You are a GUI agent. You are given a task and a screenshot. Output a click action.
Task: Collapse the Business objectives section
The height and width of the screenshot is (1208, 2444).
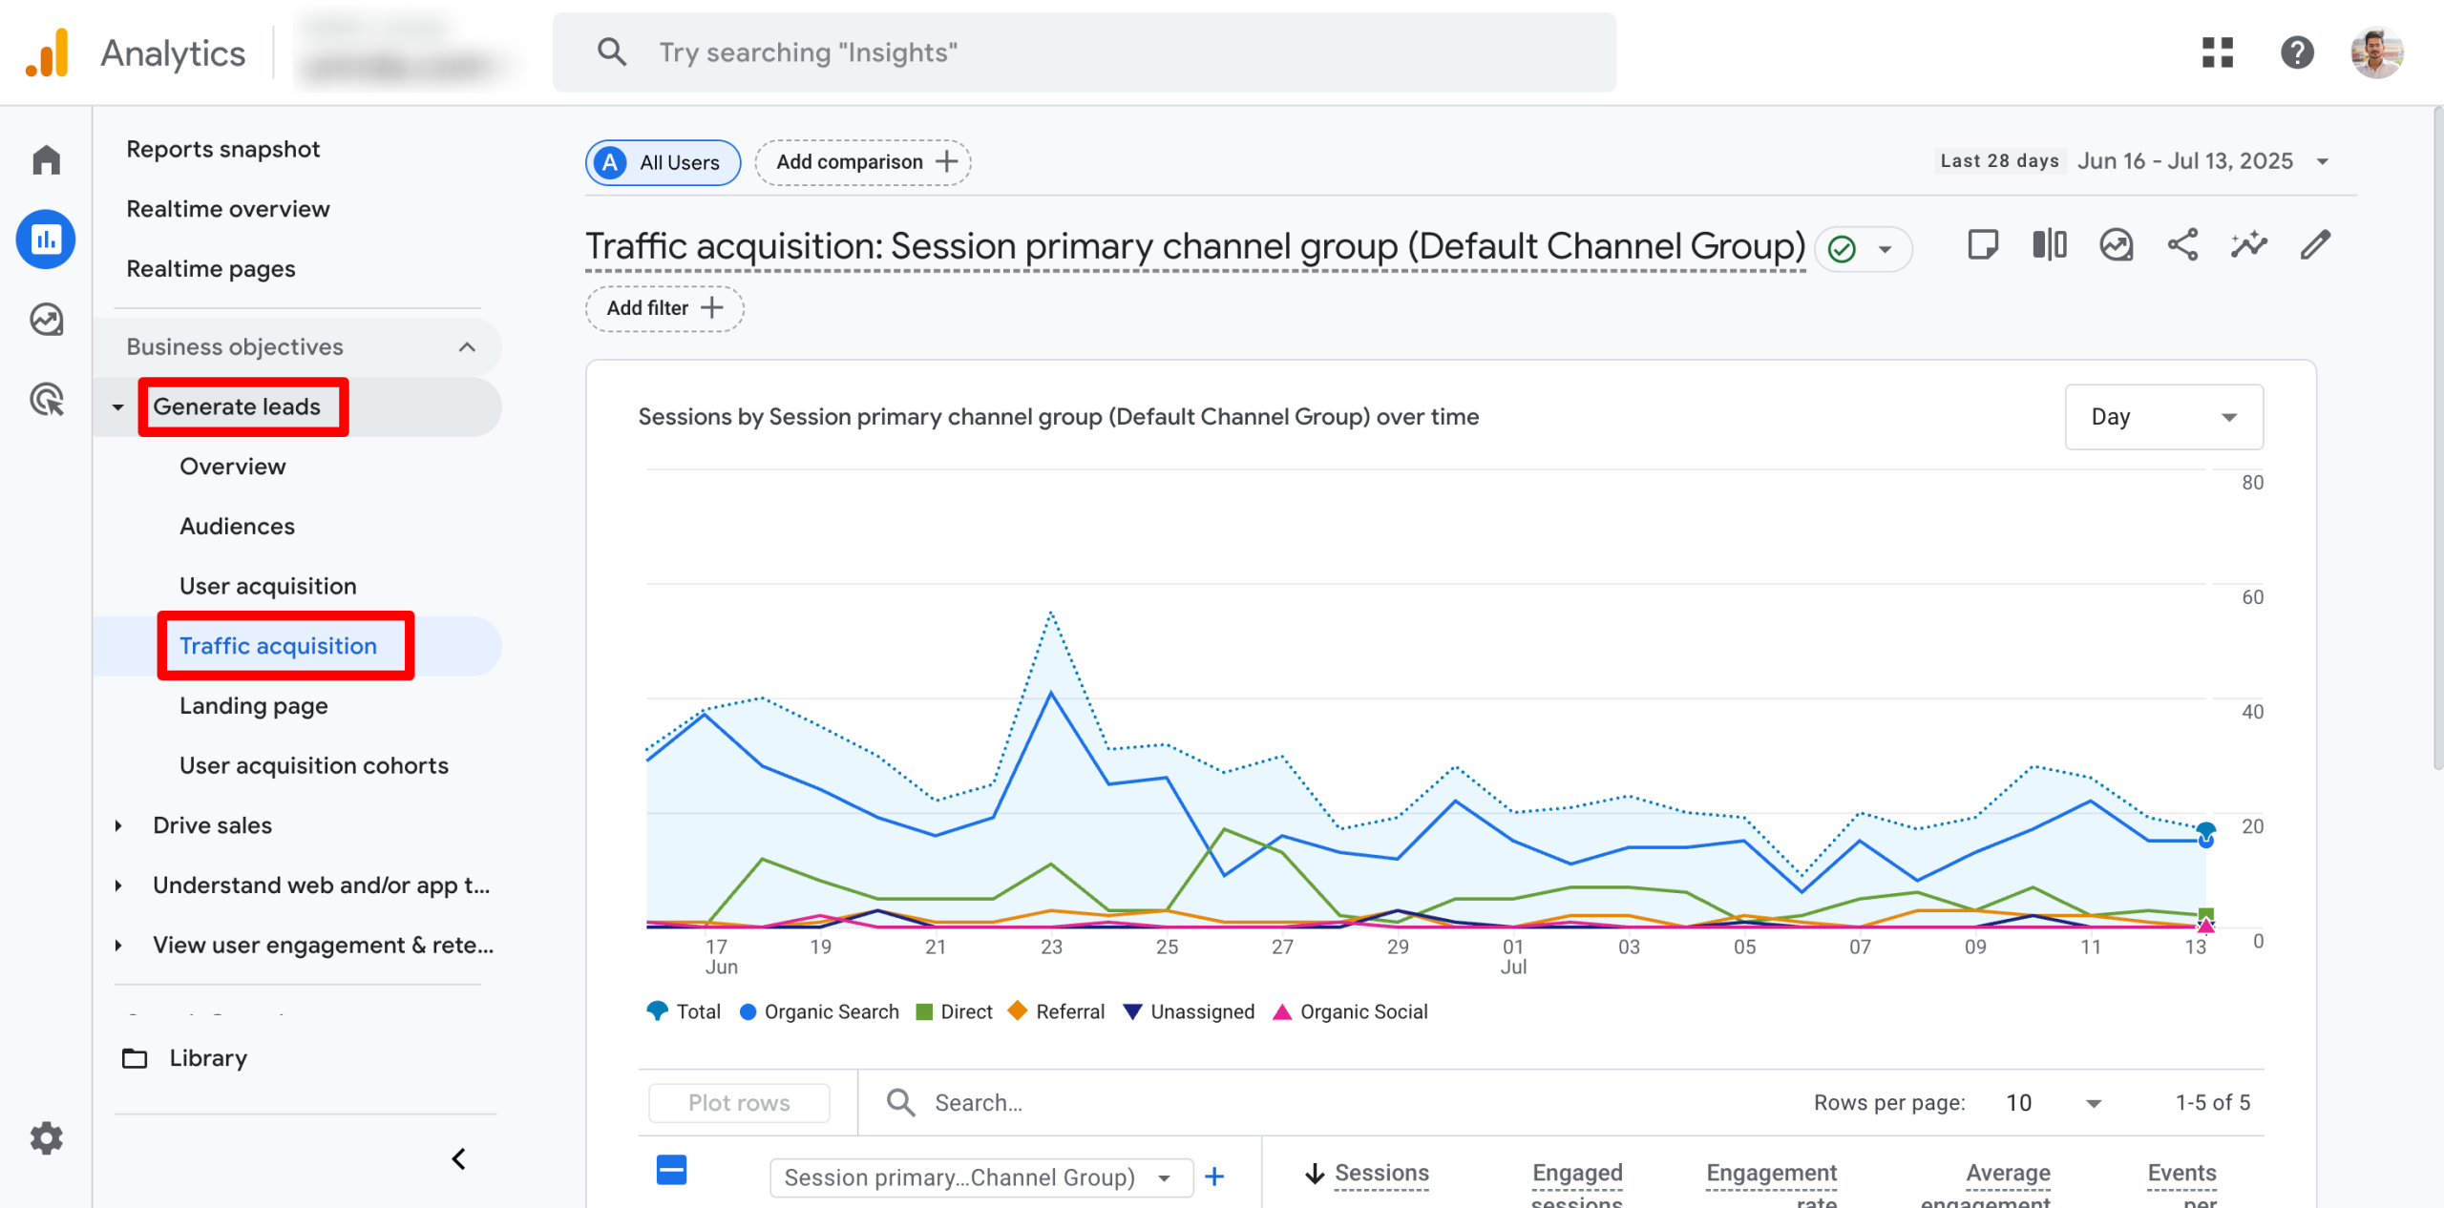pos(467,346)
